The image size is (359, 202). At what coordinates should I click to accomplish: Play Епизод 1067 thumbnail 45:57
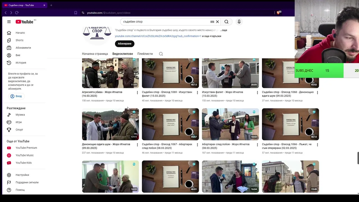(x=170, y=124)
